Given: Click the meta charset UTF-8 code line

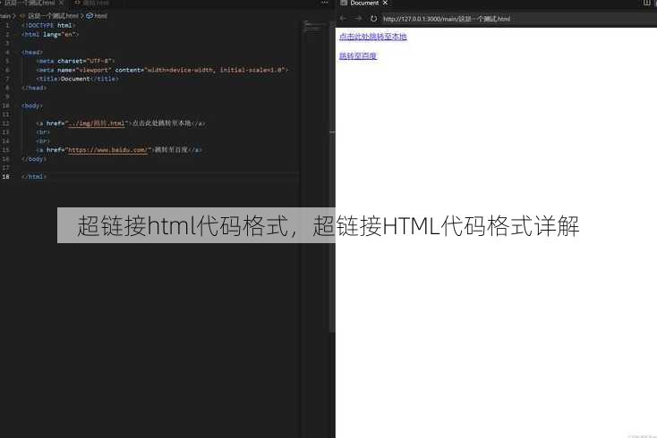Looking at the screenshot, I should [x=75, y=61].
